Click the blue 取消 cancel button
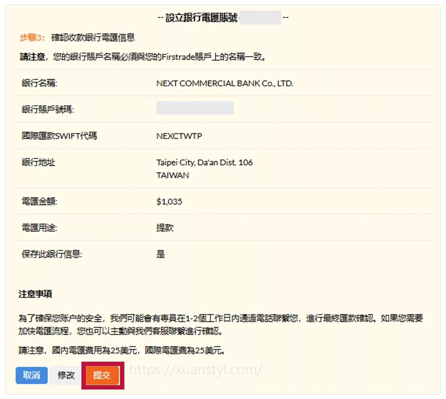 31,375
